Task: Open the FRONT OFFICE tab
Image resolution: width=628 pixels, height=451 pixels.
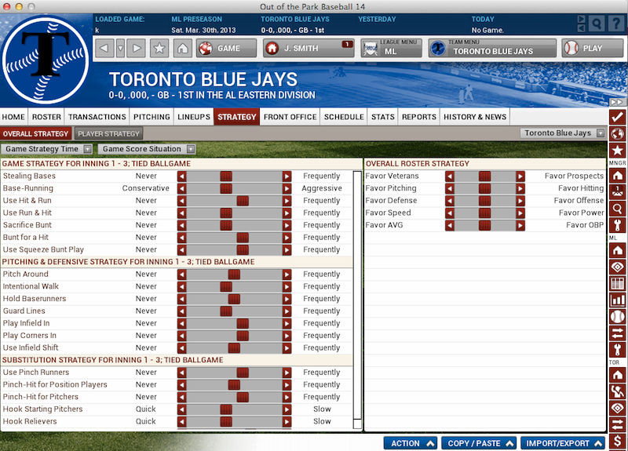Action: coord(290,117)
